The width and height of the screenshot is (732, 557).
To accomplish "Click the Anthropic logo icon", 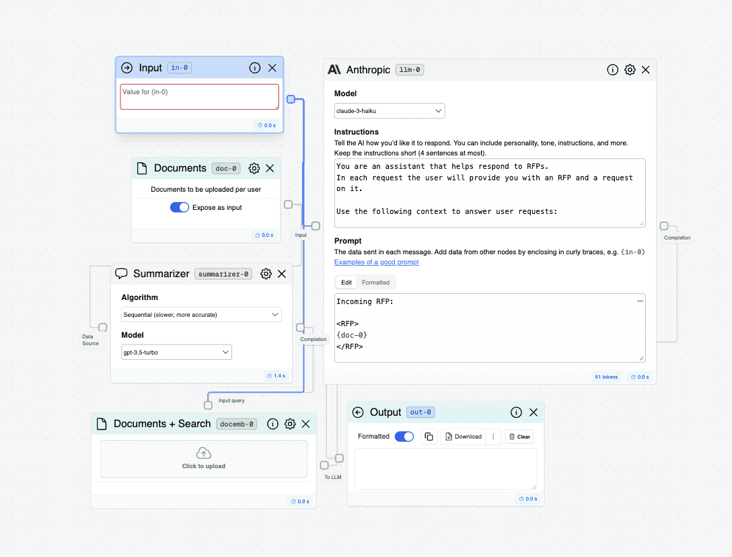I will (x=334, y=69).
